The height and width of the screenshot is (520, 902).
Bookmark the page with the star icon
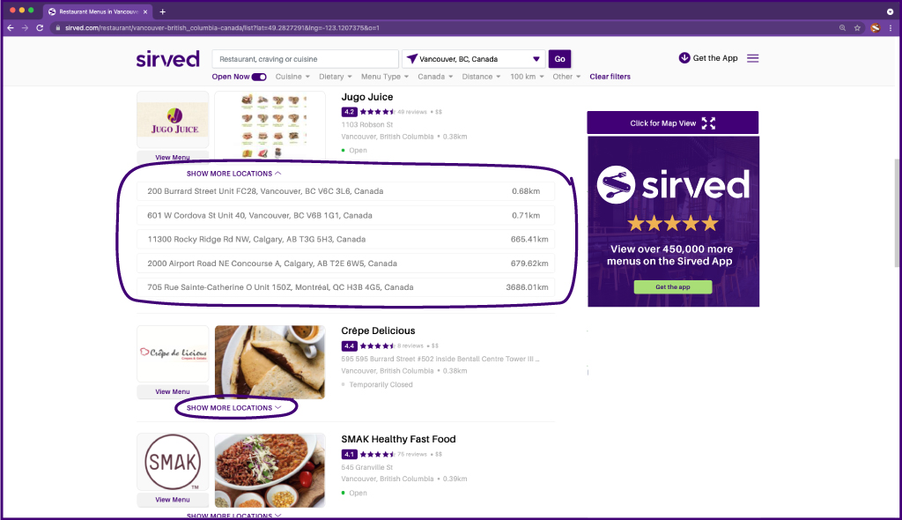click(857, 27)
